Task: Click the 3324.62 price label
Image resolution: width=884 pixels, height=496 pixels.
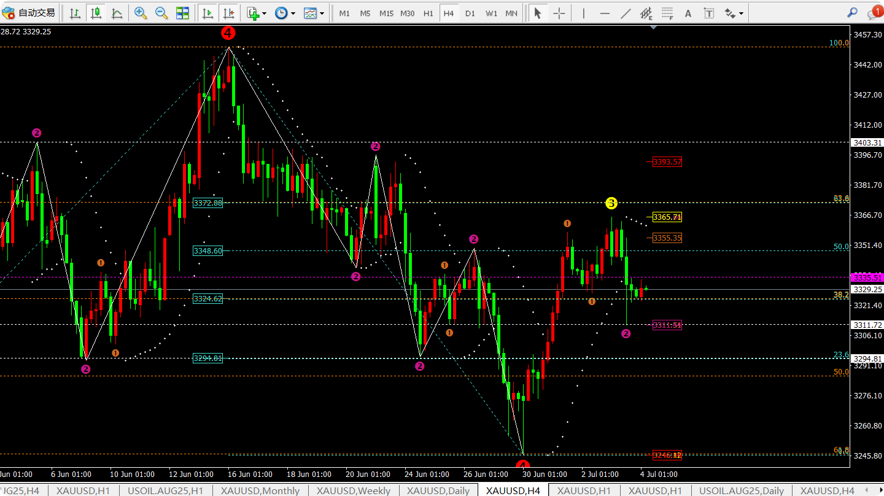Action: 207,299
